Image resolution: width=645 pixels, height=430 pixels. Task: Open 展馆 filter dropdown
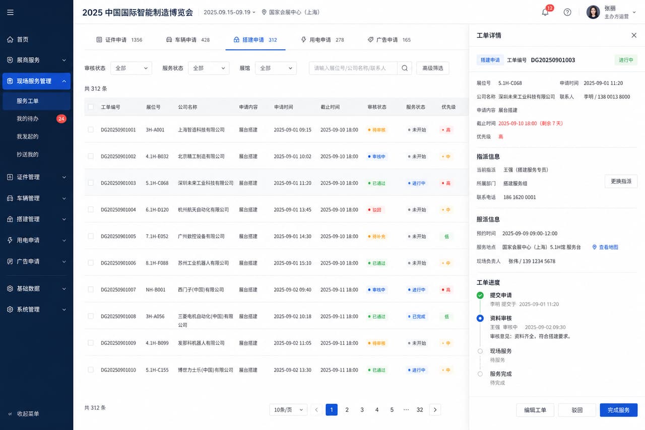click(276, 68)
